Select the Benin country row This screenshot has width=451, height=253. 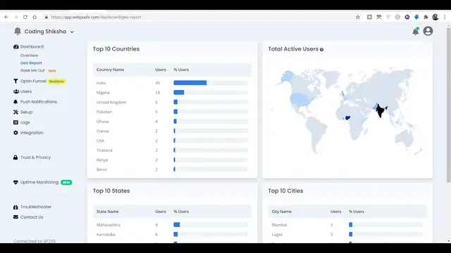(x=172, y=169)
